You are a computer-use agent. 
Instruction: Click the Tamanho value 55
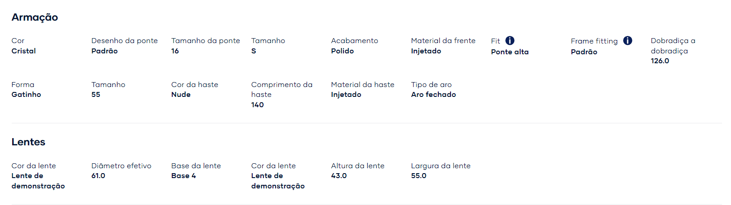coord(96,95)
